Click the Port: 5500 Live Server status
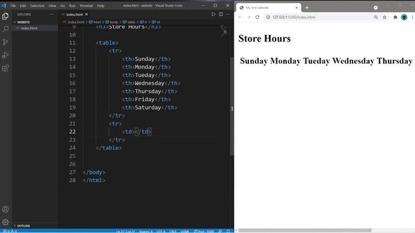 (x=204, y=231)
